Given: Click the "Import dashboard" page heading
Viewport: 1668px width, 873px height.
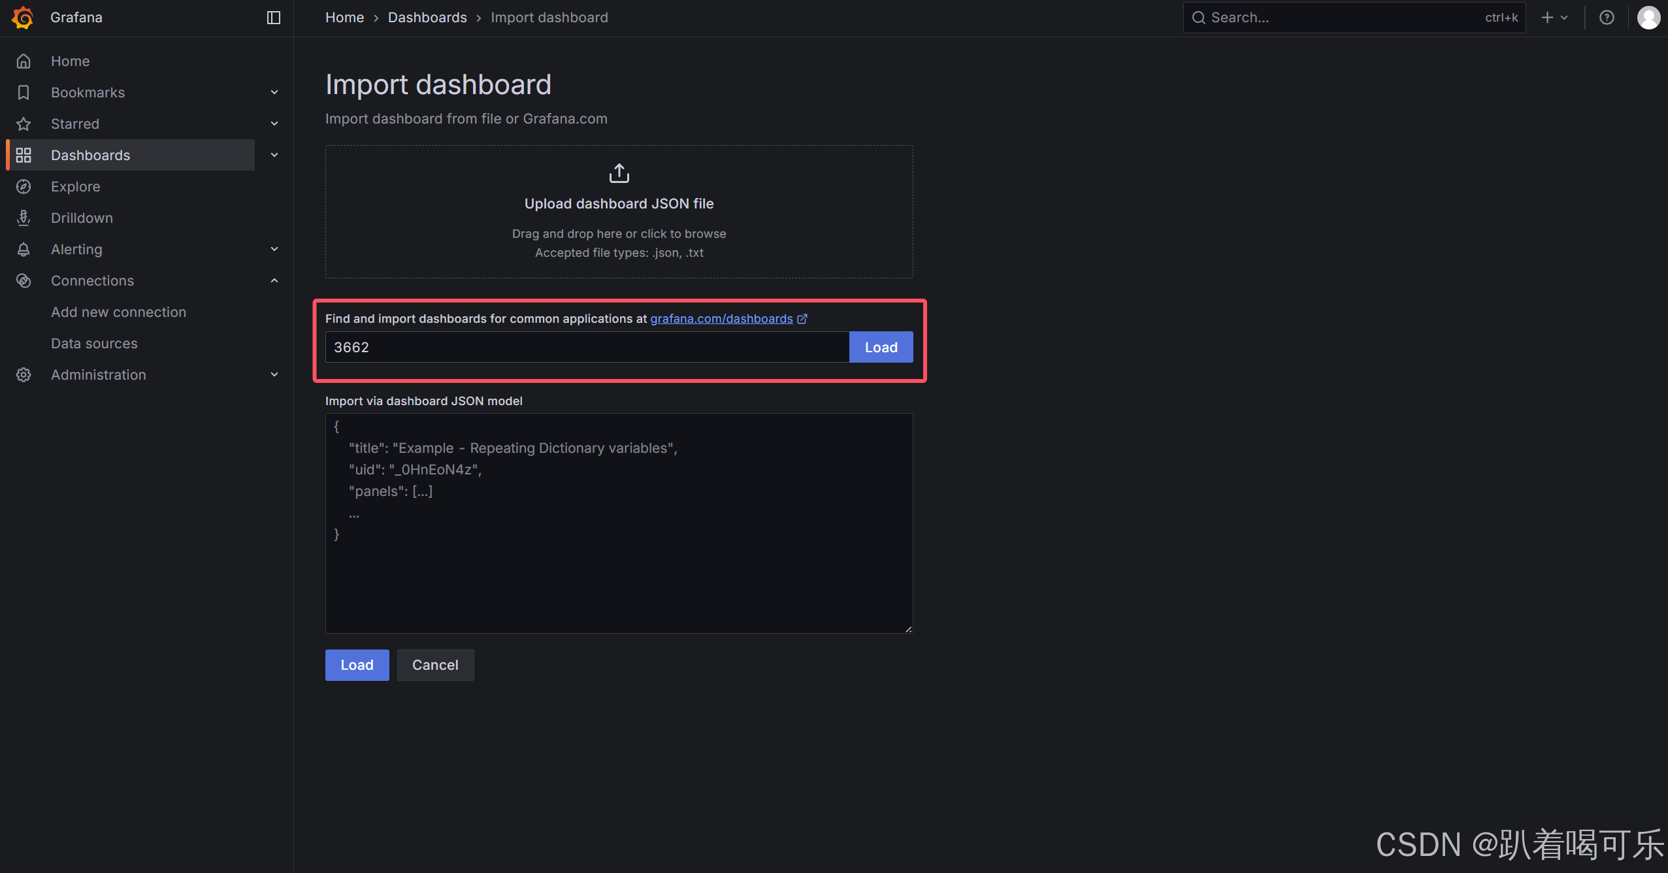Looking at the screenshot, I should pos(438,84).
